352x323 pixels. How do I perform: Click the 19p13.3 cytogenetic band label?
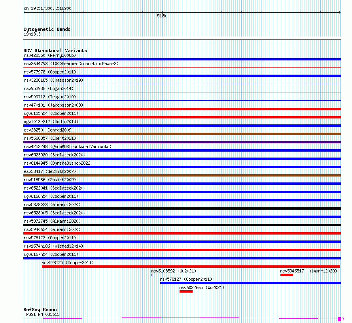[x=32, y=34]
